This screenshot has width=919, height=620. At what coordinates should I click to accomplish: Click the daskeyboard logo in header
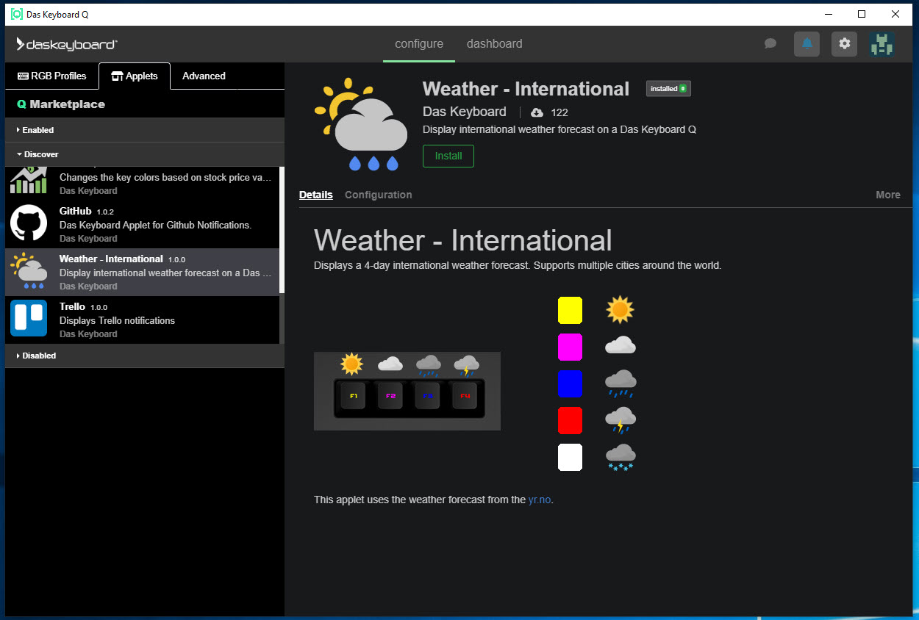point(67,44)
